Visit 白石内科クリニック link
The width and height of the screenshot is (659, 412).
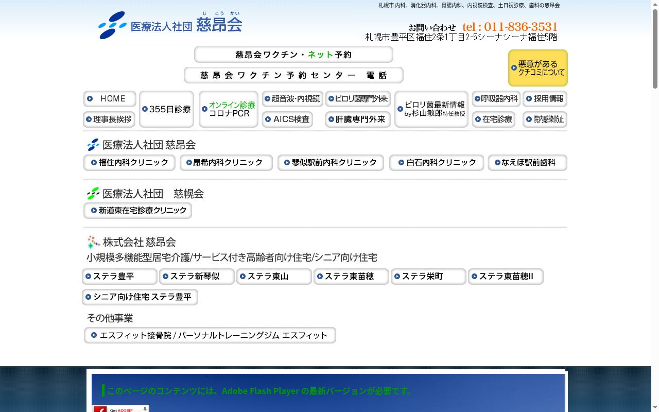point(437,163)
